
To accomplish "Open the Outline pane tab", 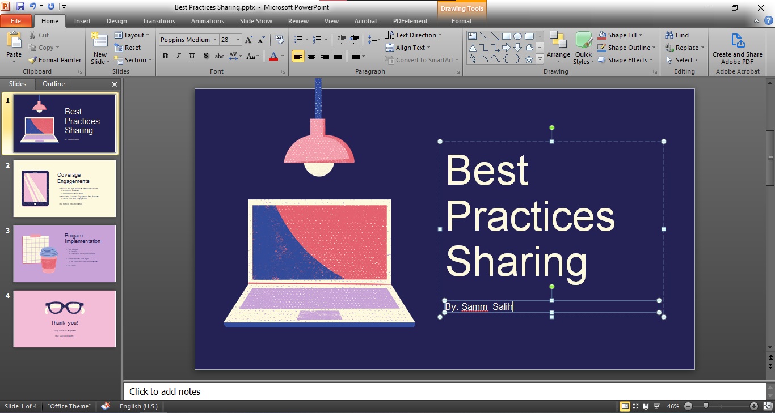I will tap(53, 84).
